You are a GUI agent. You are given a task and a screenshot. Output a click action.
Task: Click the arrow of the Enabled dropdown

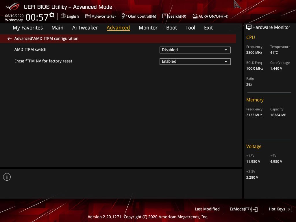click(x=226, y=62)
